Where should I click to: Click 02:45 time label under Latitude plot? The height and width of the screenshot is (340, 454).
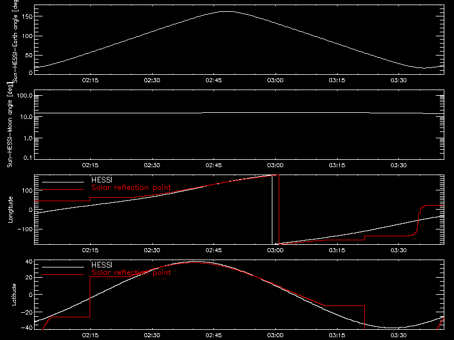coord(214,335)
